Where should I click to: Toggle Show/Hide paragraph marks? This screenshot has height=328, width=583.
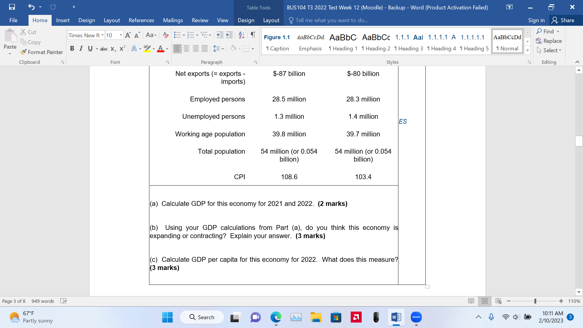pyautogui.click(x=253, y=35)
